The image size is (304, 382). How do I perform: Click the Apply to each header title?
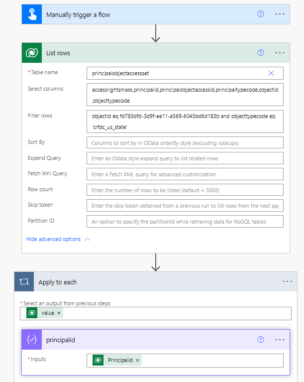tap(57, 282)
